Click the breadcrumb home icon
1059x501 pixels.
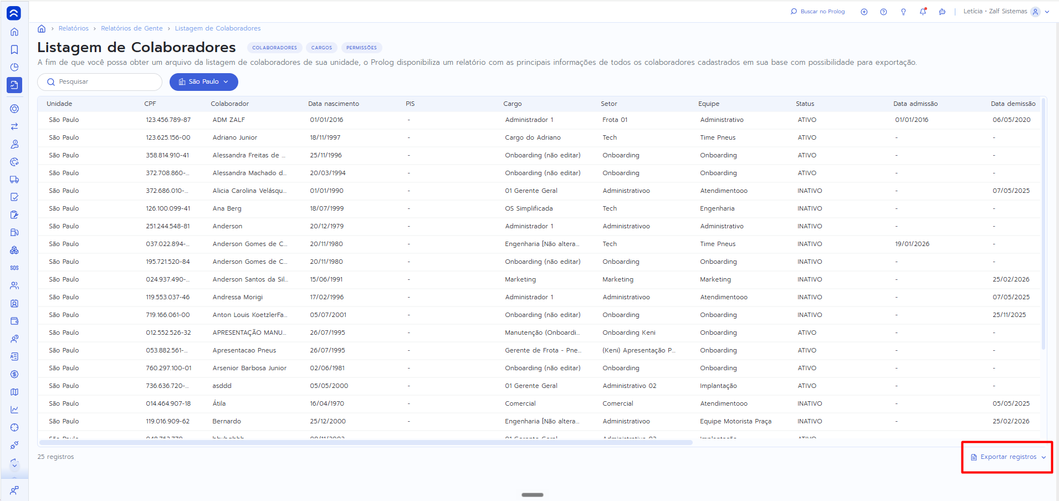[x=42, y=28]
